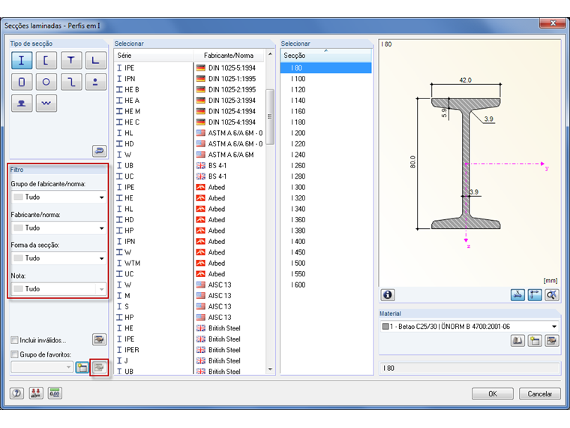Viewport: 570px width, 428px height.
Task: Close the dialog with the X button
Action: pyautogui.click(x=553, y=23)
